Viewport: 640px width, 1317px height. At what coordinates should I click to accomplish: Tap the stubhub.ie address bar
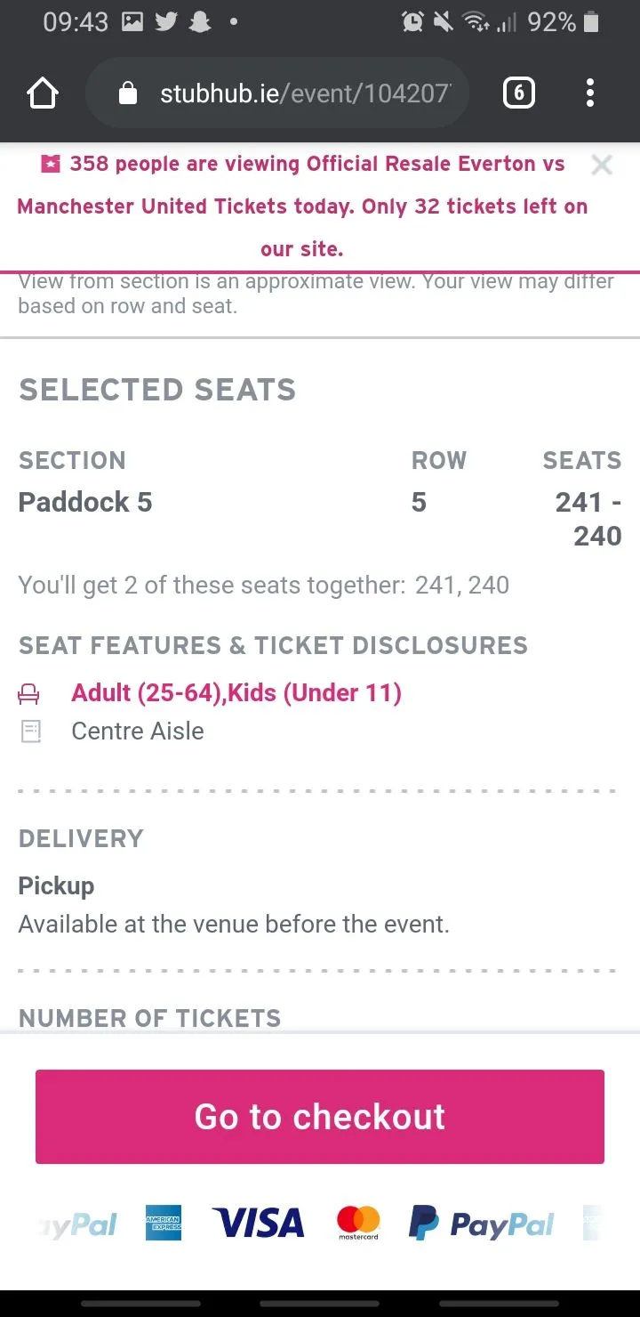[302, 93]
